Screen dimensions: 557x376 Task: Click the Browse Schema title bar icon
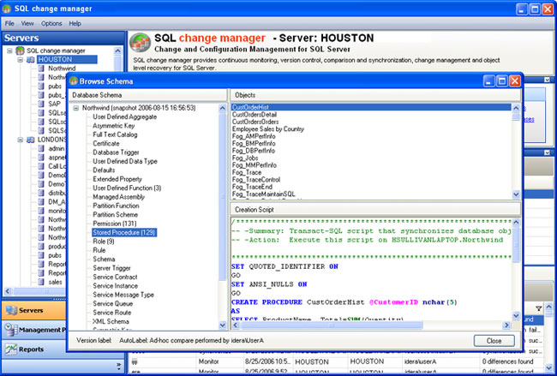[x=74, y=81]
